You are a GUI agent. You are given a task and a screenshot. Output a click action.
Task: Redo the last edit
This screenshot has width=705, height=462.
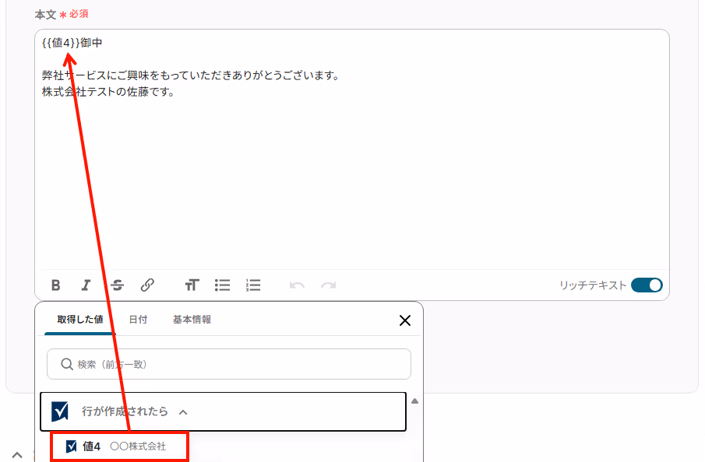pos(328,285)
